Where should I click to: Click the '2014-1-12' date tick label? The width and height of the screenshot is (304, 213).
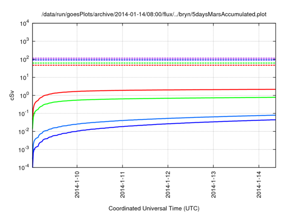[168, 184]
